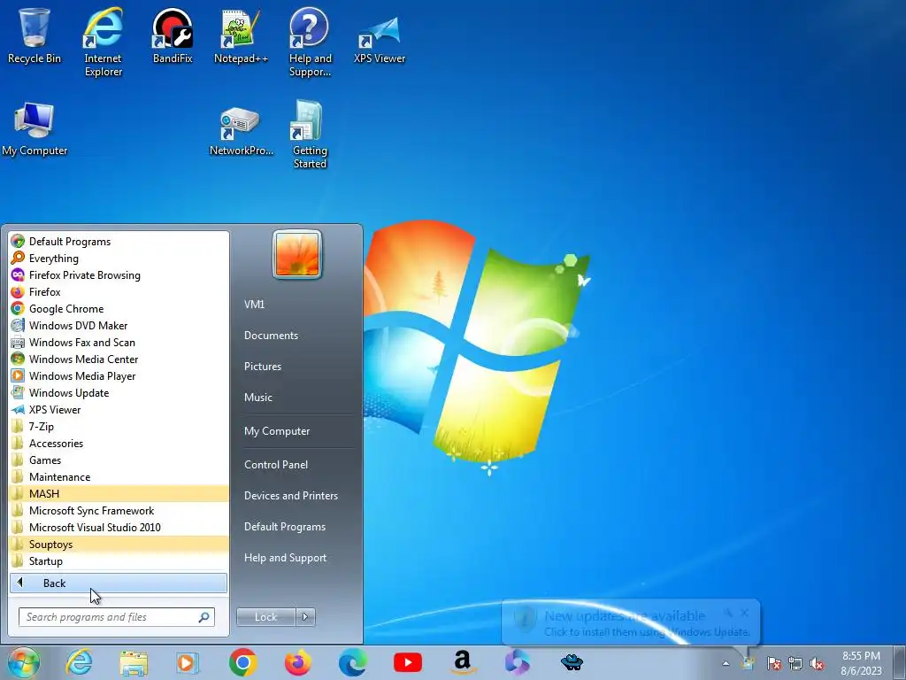Expand the MASH folder
The width and height of the screenshot is (906, 680).
pyautogui.click(x=119, y=493)
